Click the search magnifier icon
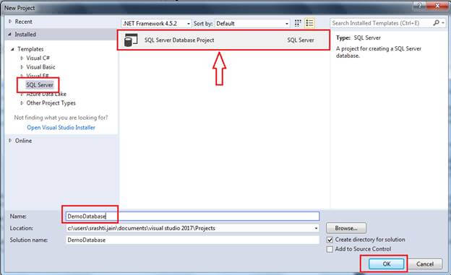Viewport: 451px width, 275px height. 437,22
